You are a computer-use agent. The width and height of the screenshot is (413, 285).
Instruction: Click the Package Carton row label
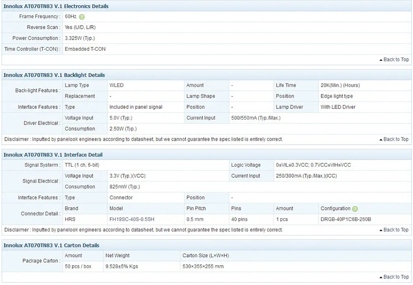click(41, 261)
